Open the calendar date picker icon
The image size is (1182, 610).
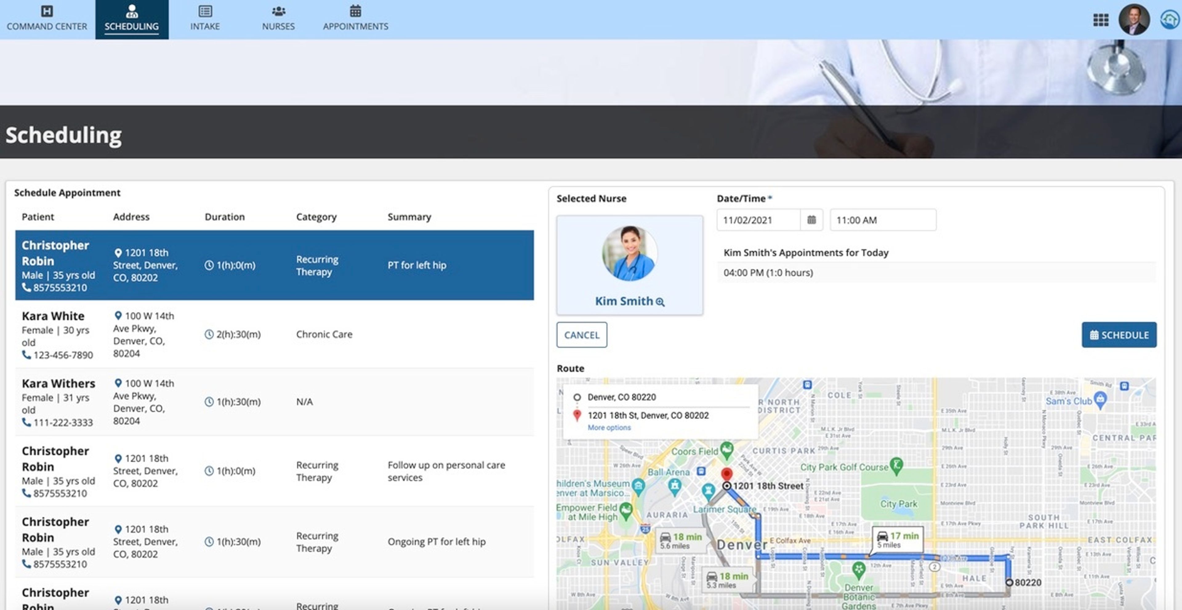811,220
